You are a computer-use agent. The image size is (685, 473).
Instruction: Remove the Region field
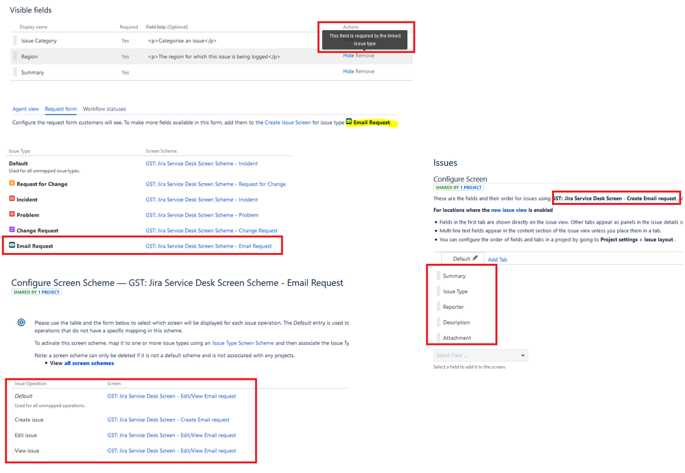click(x=365, y=56)
